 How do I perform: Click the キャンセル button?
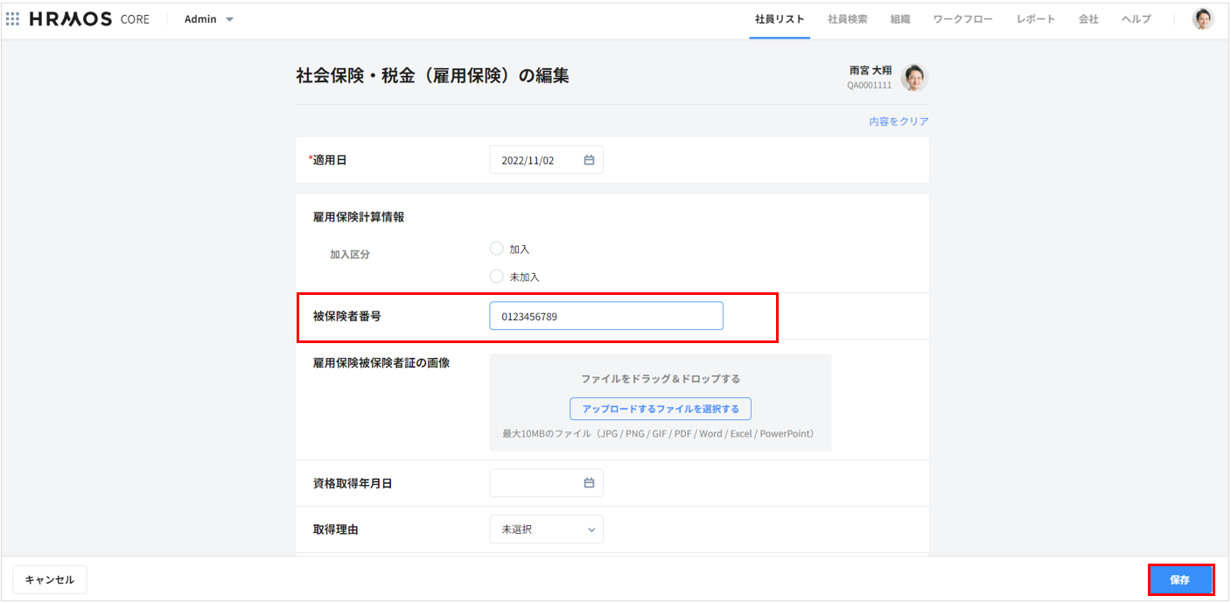click(x=50, y=579)
